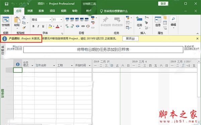The image size is (201, 125).
Task: Toggle Underline formatting
Action: [43, 26]
